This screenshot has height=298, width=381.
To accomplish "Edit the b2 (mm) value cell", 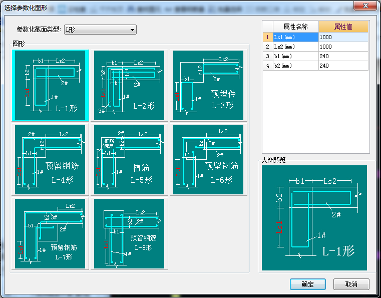I will pos(343,66).
